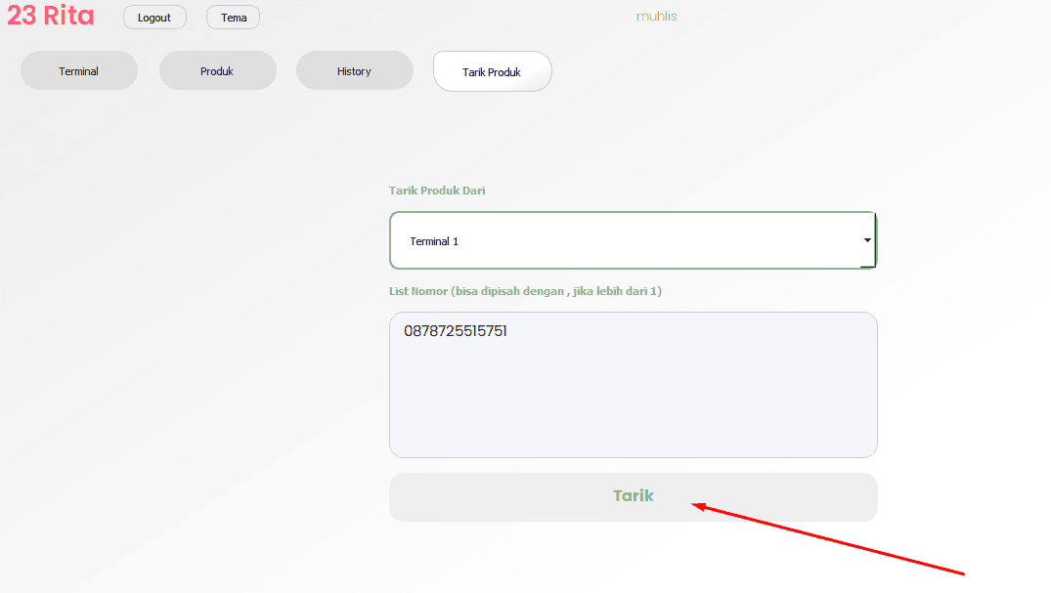Place cursor on number 0878725515751

pos(456,332)
